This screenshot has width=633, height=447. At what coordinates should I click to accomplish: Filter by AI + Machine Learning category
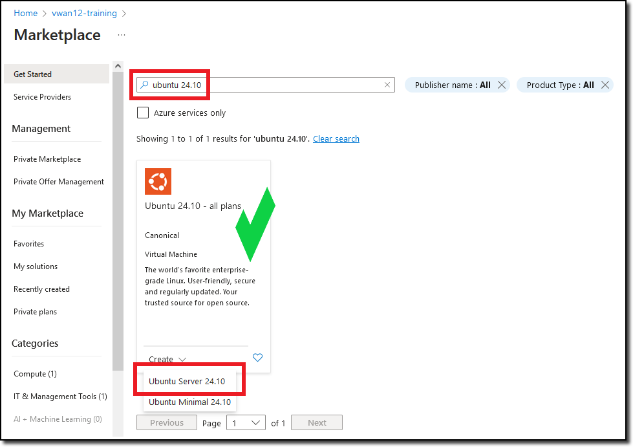58,419
